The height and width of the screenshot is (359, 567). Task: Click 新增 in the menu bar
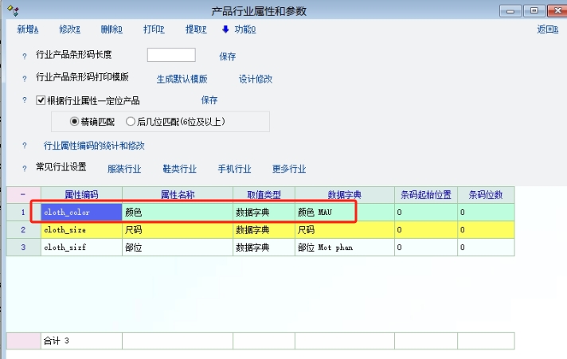click(x=28, y=29)
